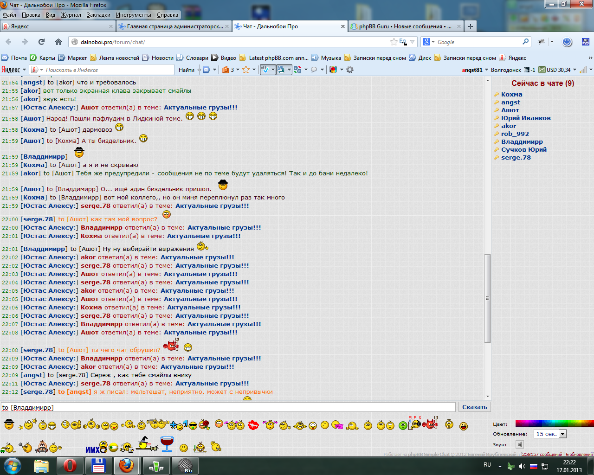Switch to phpBB Guru tab
Screen dimensions: 594x475
403,26
